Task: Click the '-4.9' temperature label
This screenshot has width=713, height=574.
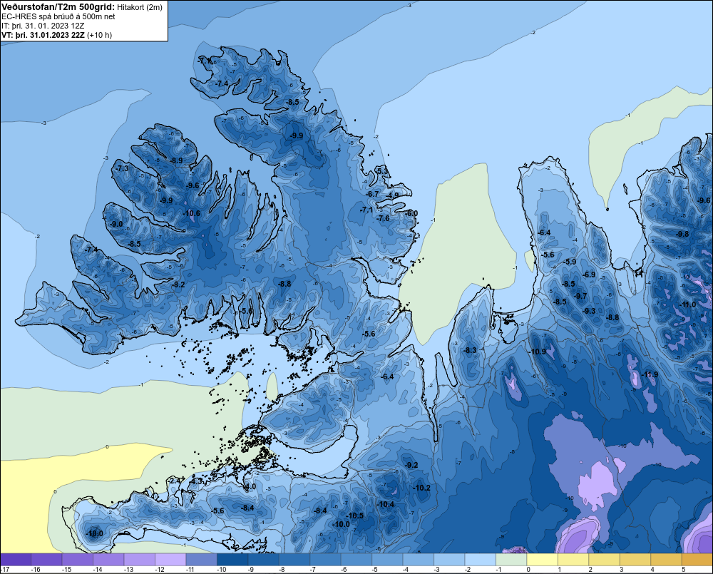Action: click(392, 195)
